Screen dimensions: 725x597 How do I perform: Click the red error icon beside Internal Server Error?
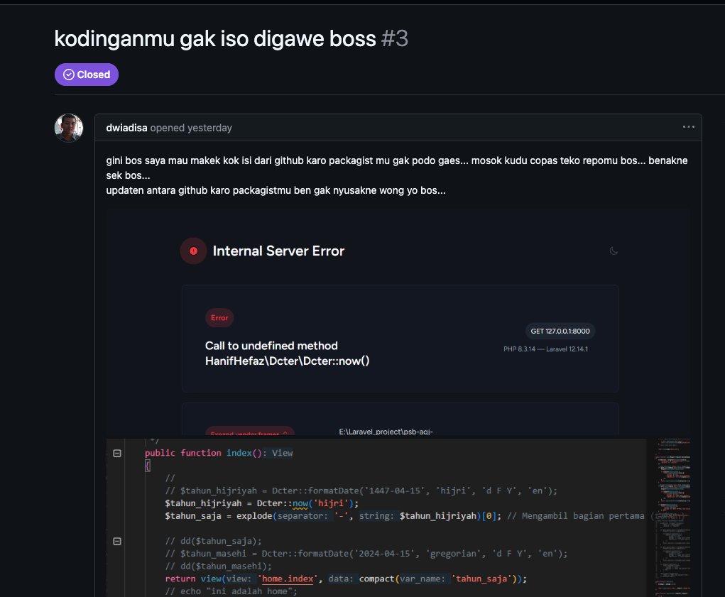193,251
